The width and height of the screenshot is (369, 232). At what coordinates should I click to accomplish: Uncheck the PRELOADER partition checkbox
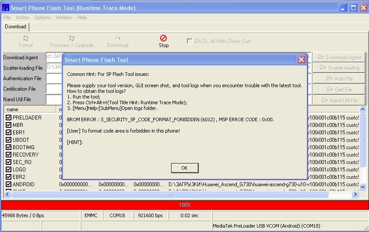click(9, 118)
